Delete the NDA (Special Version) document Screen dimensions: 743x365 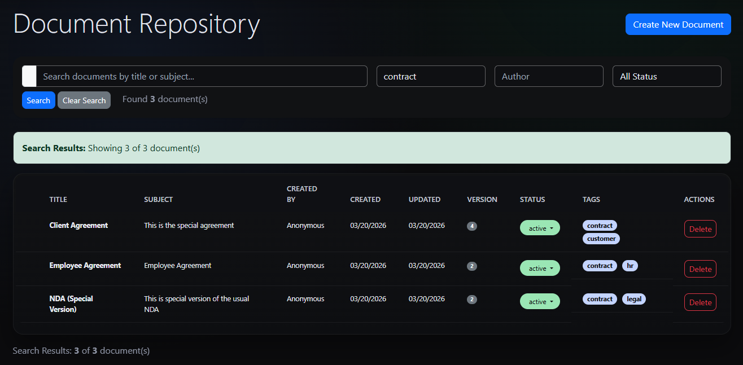[700, 302]
